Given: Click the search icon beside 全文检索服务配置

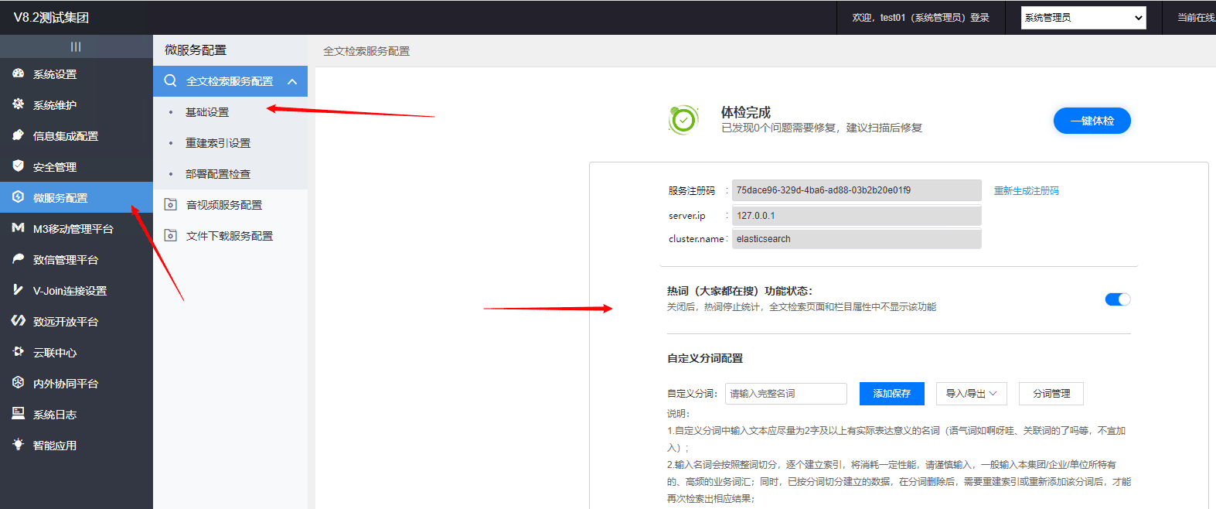Looking at the screenshot, I should (170, 80).
